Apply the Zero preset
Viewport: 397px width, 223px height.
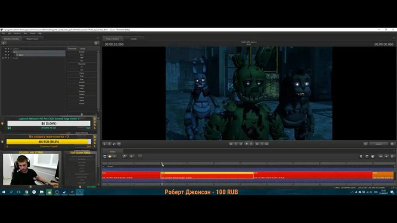[82, 55]
